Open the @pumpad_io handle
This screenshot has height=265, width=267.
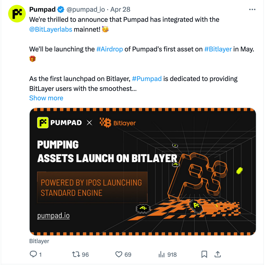(85, 10)
